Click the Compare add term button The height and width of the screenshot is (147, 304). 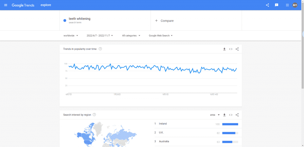tap(164, 21)
